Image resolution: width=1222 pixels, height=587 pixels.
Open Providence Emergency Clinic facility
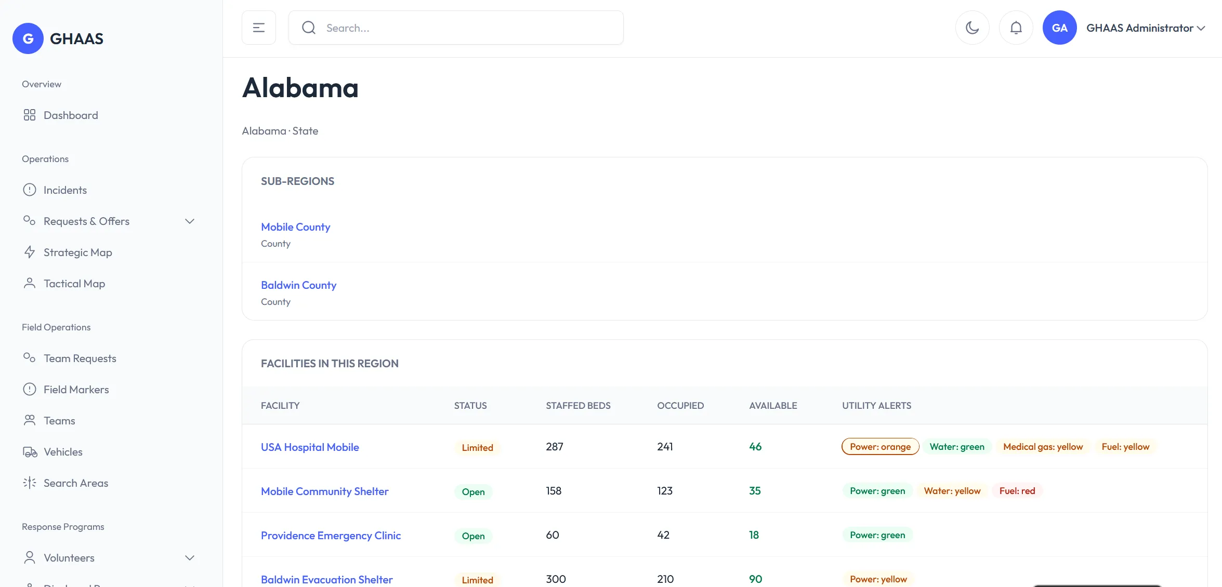click(331, 536)
